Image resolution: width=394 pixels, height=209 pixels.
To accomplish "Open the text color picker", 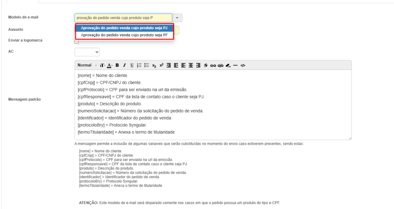I will click(x=110, y=65).
